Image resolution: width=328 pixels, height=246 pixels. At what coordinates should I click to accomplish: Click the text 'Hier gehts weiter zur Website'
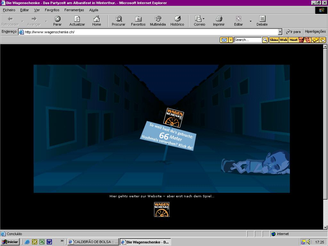135,196
